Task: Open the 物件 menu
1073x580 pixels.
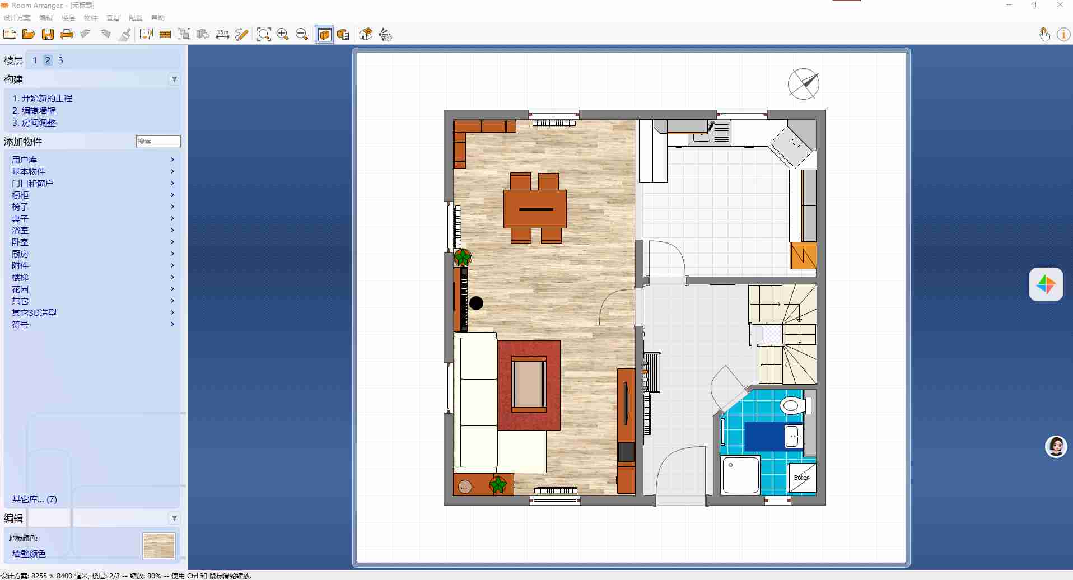Action: (91, 18)
